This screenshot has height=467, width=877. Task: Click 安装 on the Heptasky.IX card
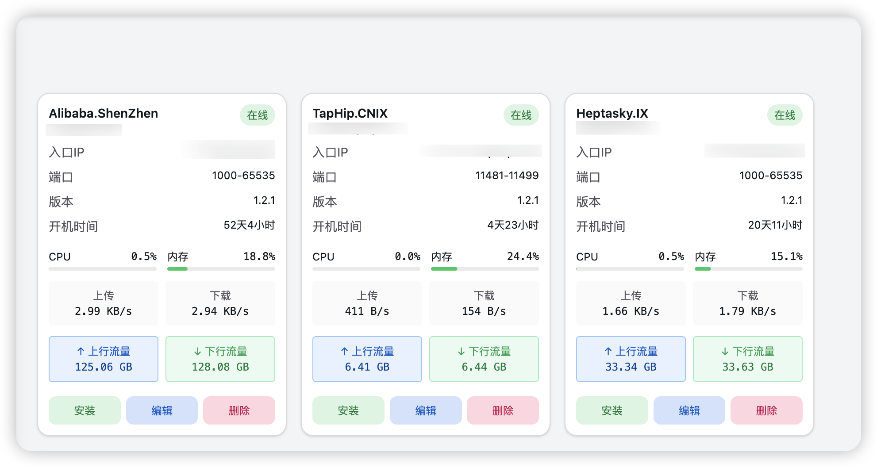point(612,410)
